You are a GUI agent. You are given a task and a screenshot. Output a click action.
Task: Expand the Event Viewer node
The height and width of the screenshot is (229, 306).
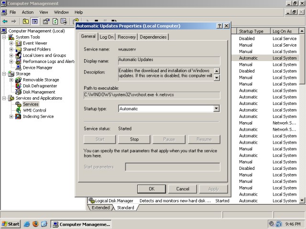11,43
